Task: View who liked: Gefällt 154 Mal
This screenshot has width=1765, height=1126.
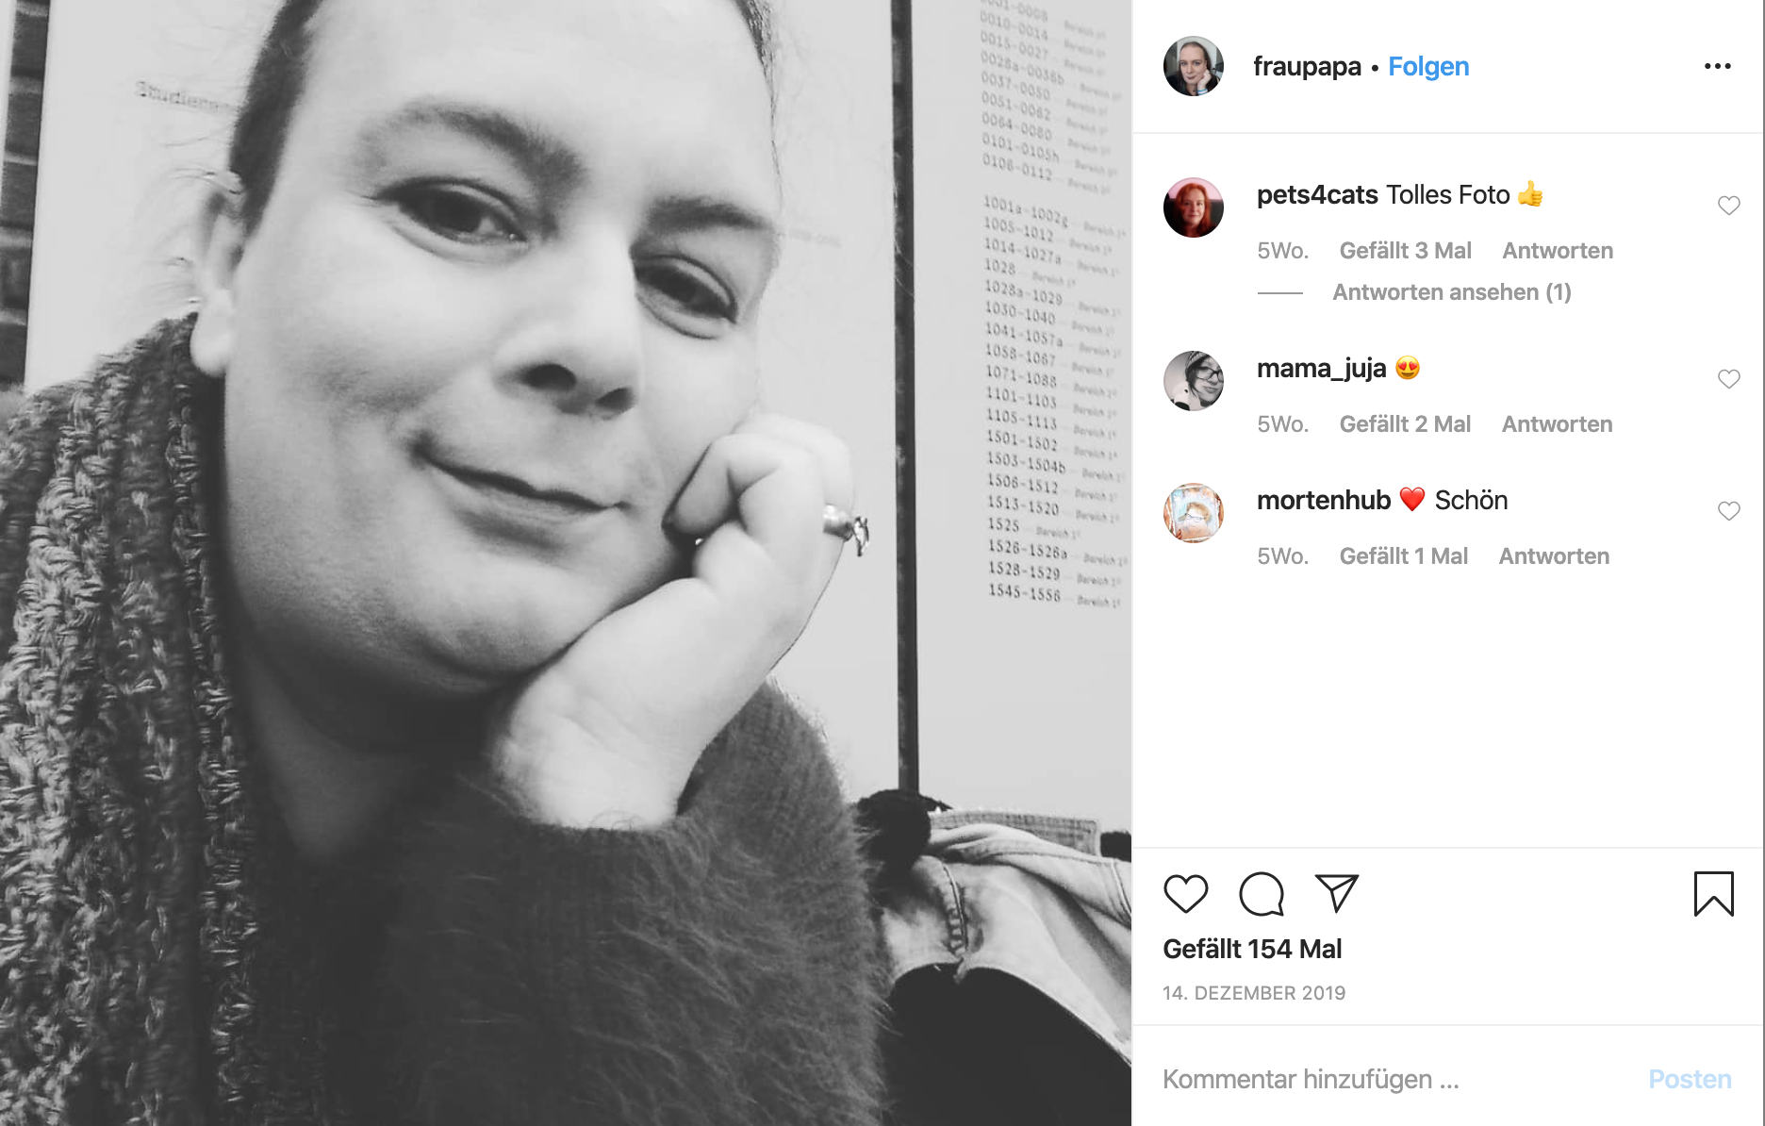Action: point(1252,949)
